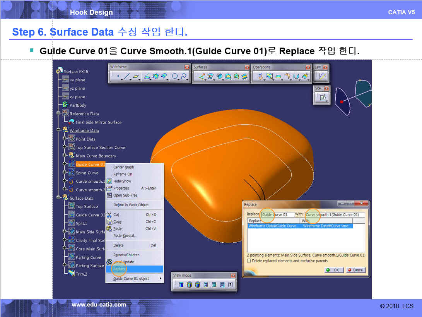Check Delete replaced elements and exclusive parents
This screenshot has height=317, width=422.
[249, 261]
